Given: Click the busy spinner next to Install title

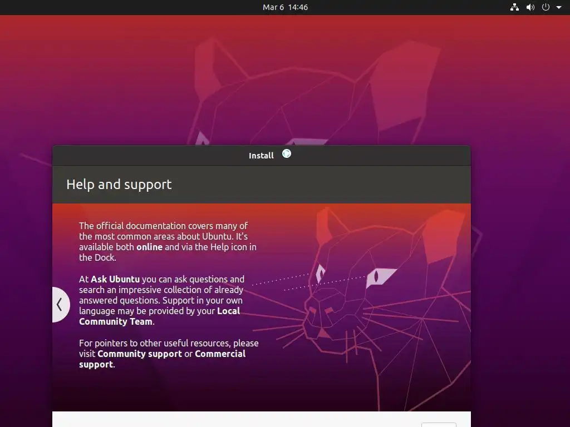Looking at the screenshot, I should (x=287, y=153).
